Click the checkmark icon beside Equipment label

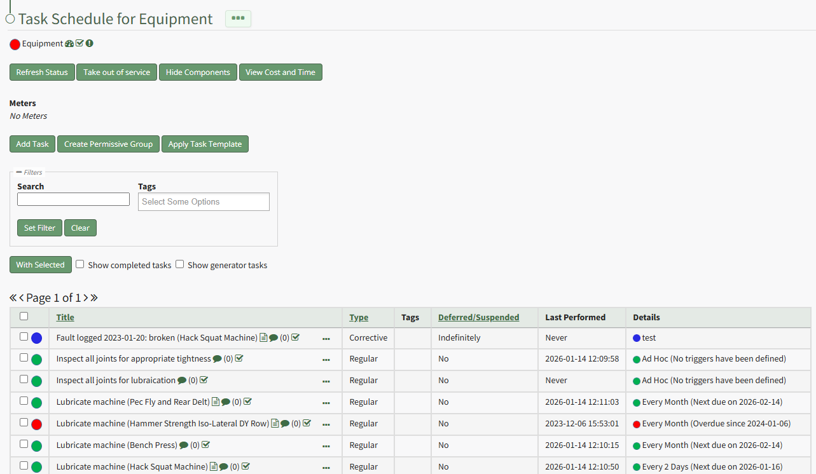point(80,44)
